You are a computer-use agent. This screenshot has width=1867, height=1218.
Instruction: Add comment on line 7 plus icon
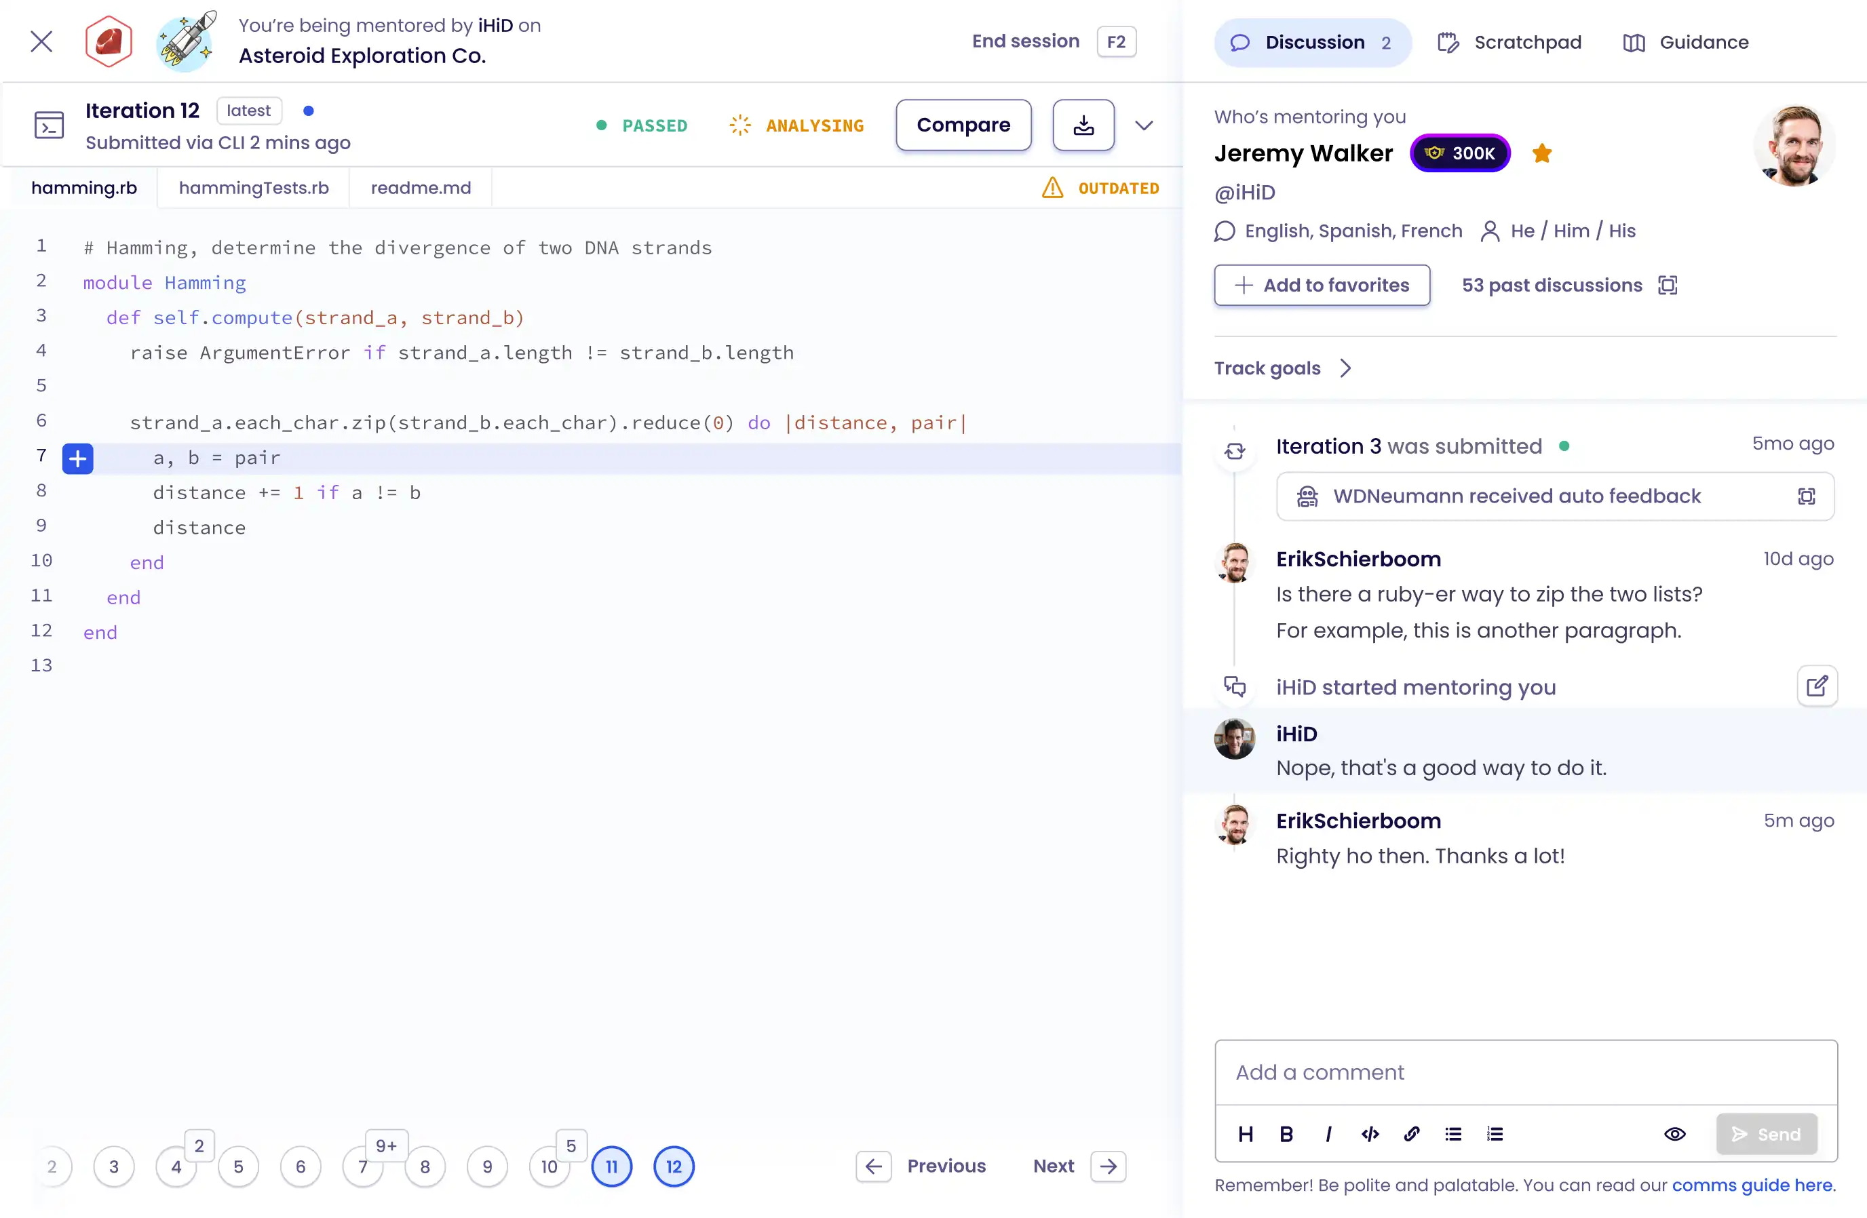click(77, 458)
